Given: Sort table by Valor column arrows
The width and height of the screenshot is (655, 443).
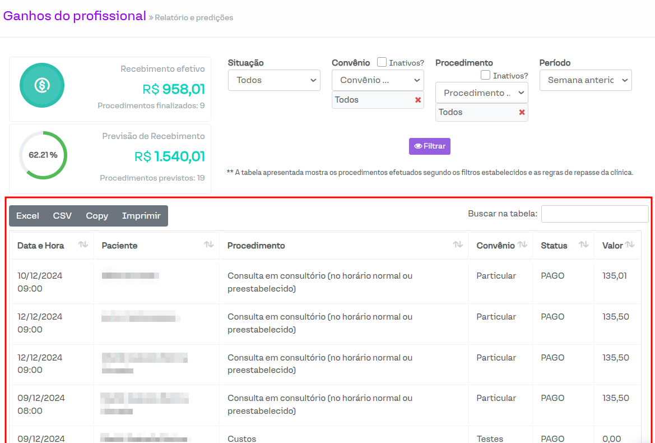Looking at the screenshot, I should point(630,244).
